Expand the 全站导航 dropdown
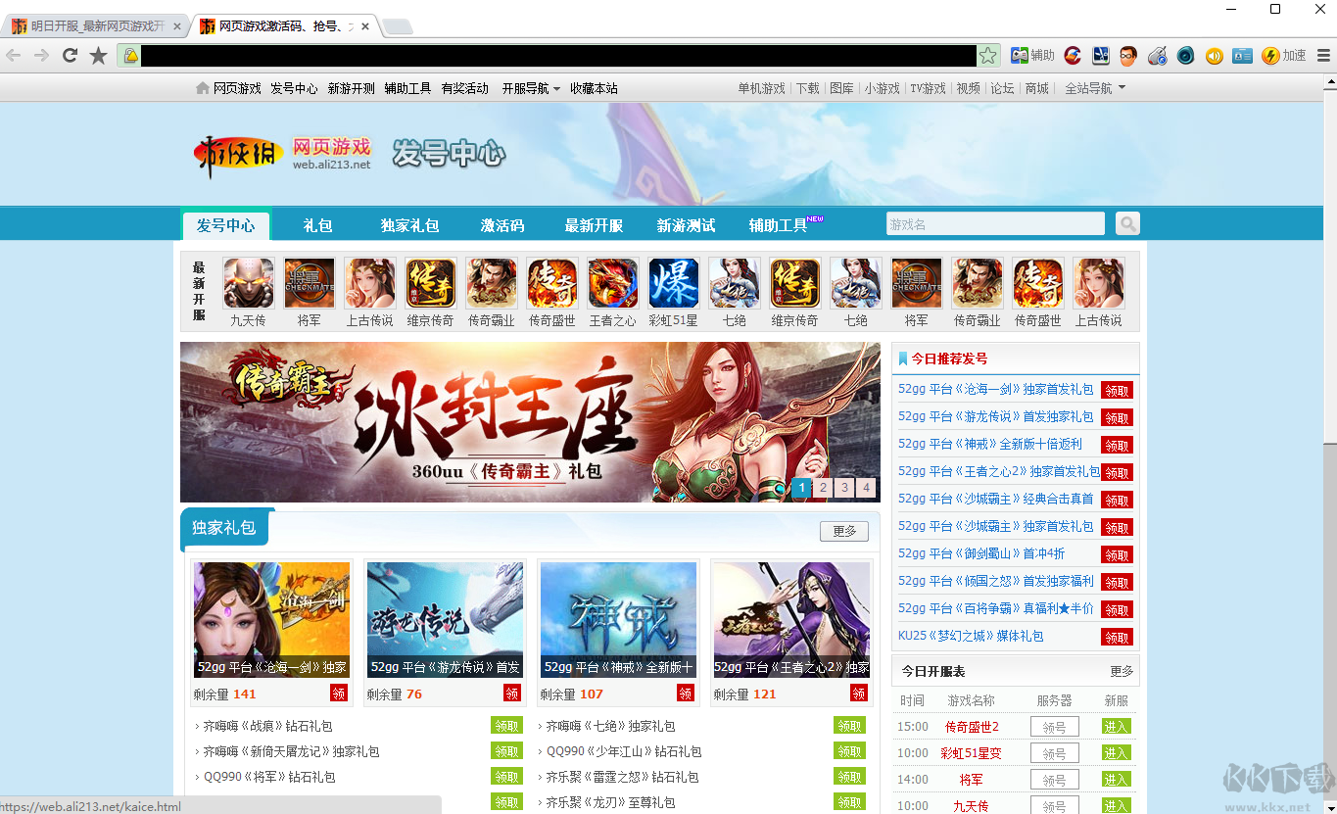1337x814 pixels. pos(1095,88)
